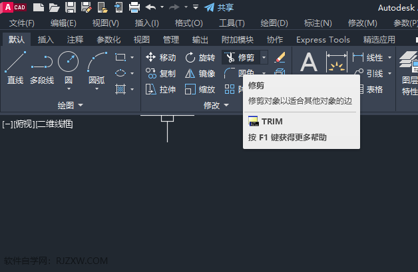Open the 绘图(D) menu
The image size is (418, 272).
click(x=274, y=23)
